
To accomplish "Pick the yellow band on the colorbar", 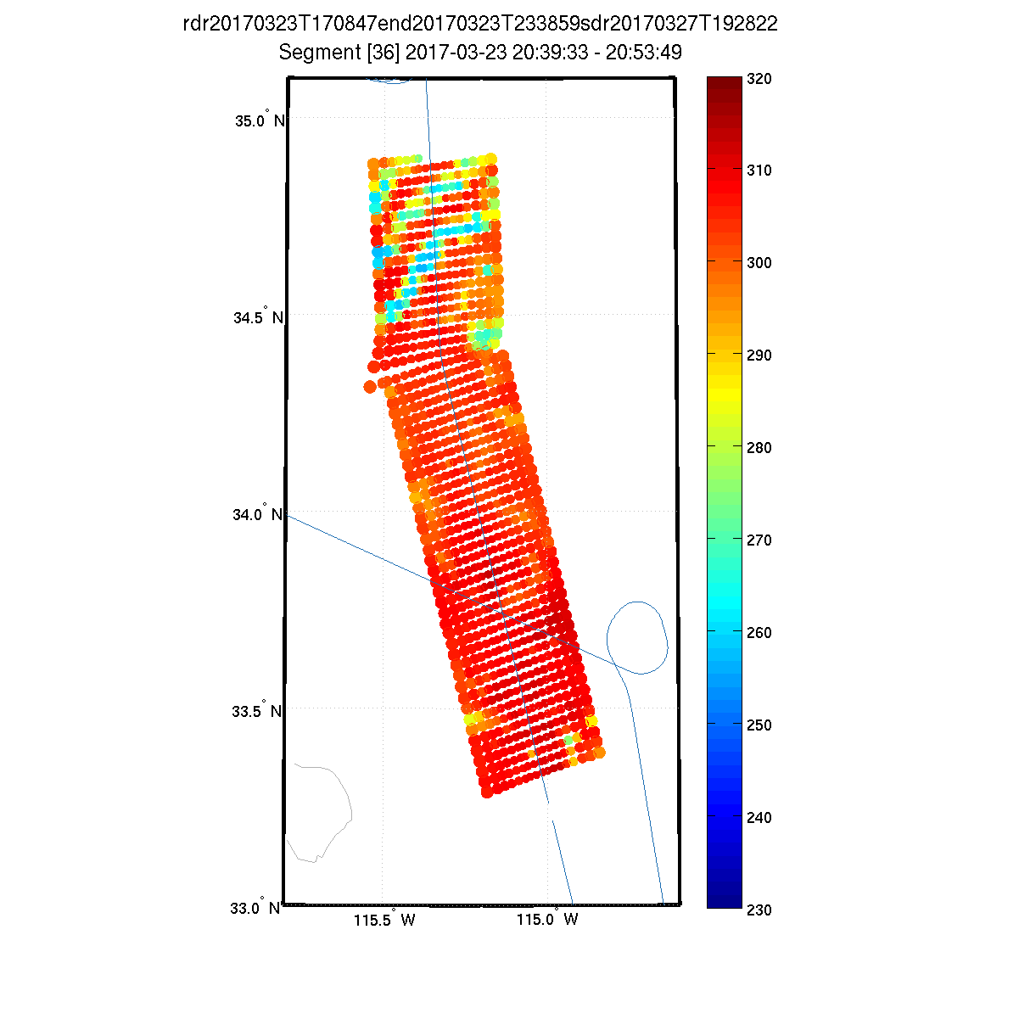I will click(724, 399).
